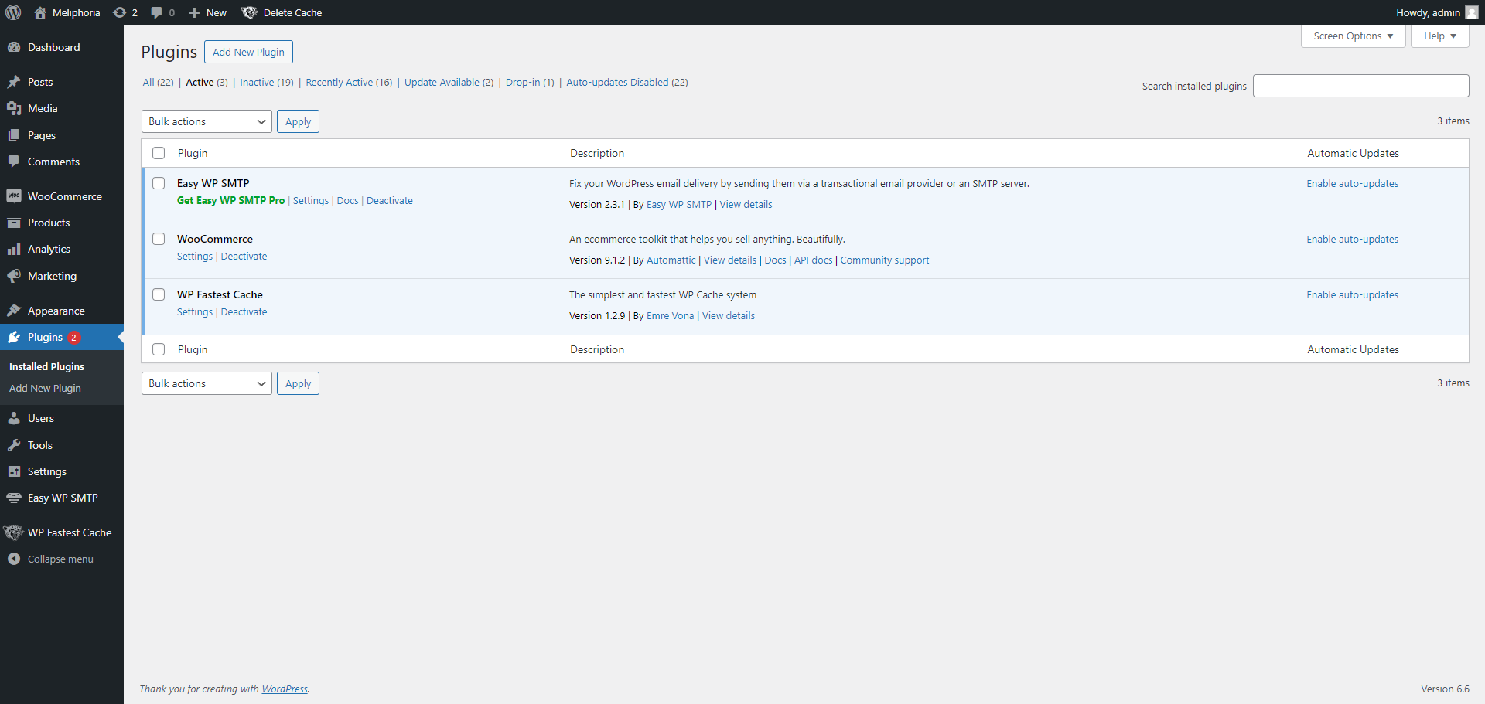The image size is (1485, 704).
Task: Click the Plugins plug icon in sidebar
Action: click(14, 337)
